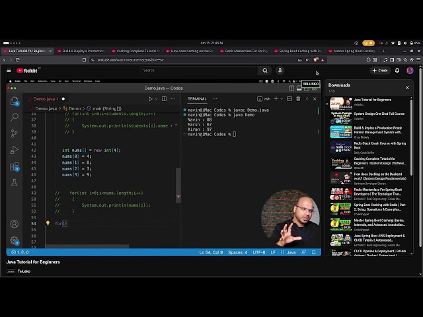Screen dimensions: 423x317
Task: Split the Demo.java editor right
Action: coord(164,99)
